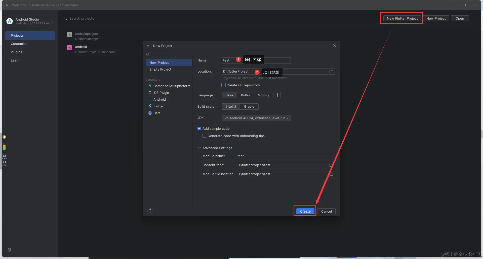483x259 pixels.
Task: Set build system to IntelliJ
Action: click(x=231, y=106)
